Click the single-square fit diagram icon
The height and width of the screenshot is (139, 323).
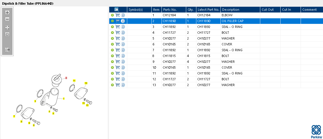8,34
